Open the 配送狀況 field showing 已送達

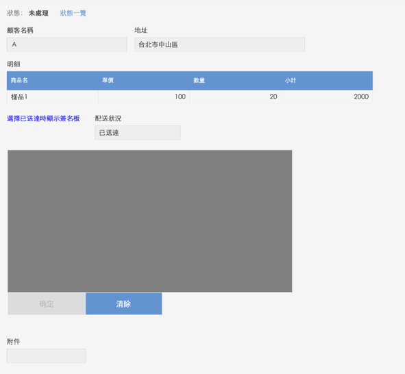[x=138, y=133]
